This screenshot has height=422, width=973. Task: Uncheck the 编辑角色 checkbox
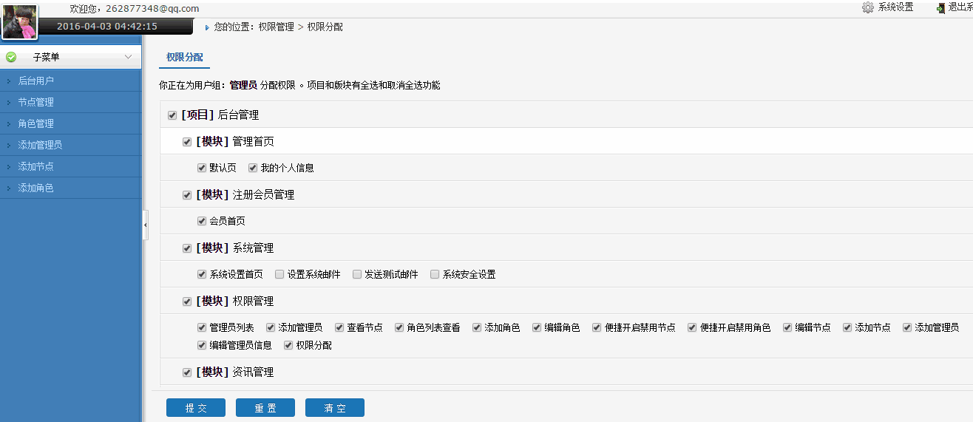pyautogui.click(x=537, y=327)
